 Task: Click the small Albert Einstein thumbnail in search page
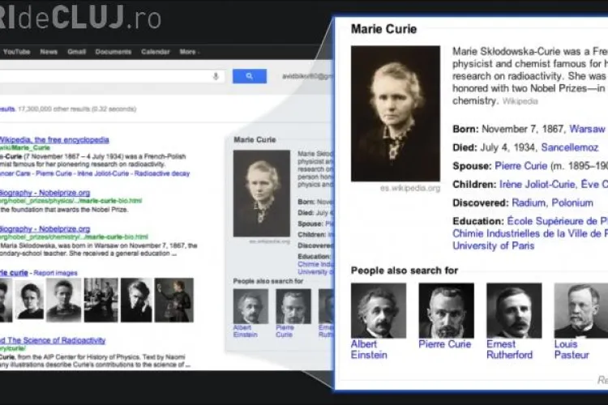(x=250, y=306)
